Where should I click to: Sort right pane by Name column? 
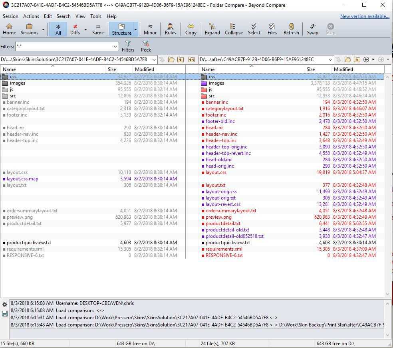pyautogui.click(x=252, y=69)
